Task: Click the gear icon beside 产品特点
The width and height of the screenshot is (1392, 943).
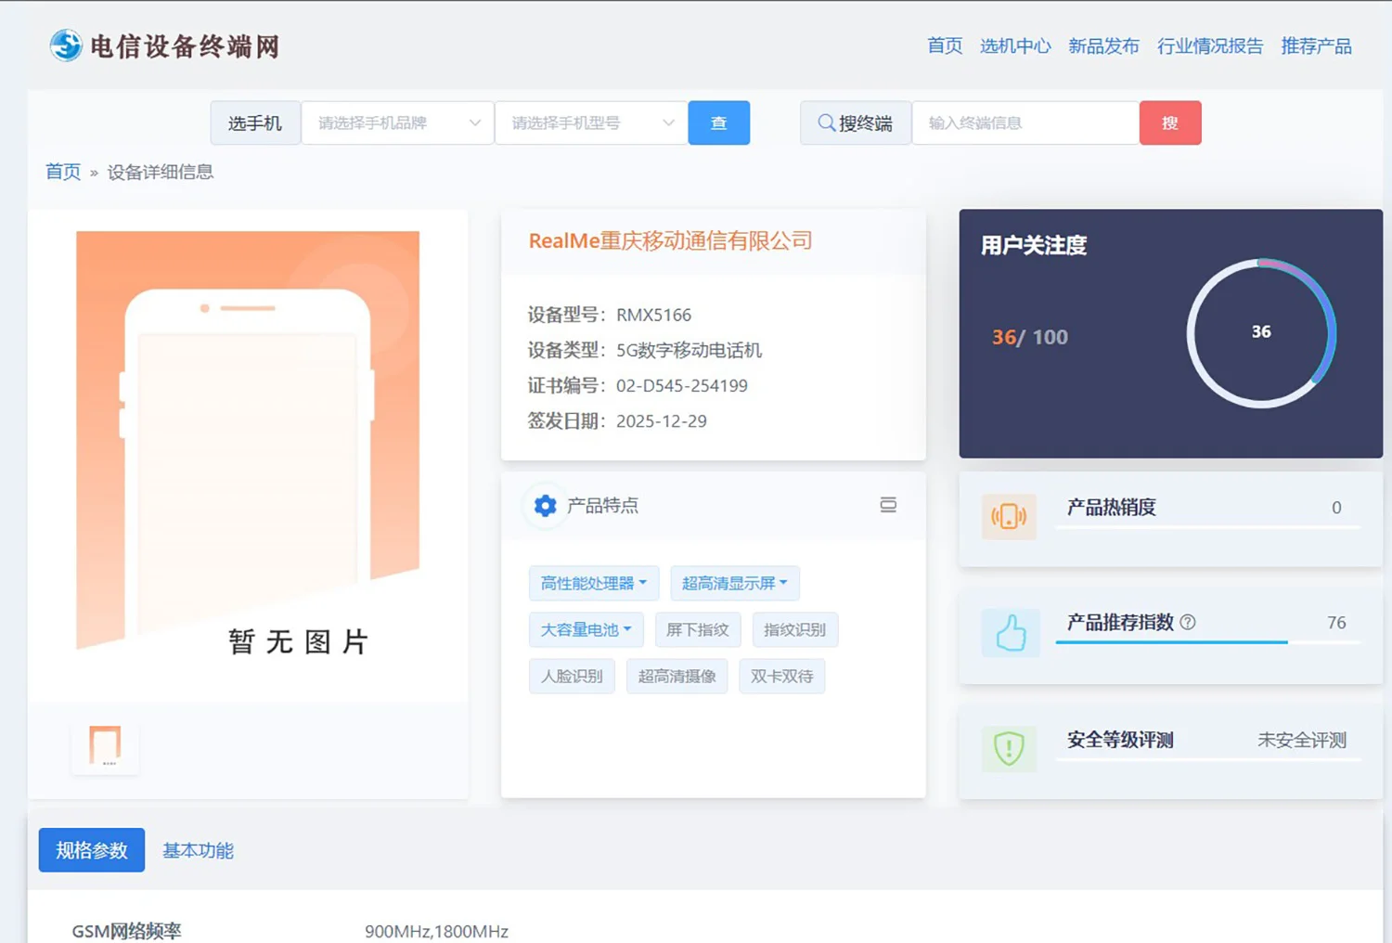Action: coord(545,506)
